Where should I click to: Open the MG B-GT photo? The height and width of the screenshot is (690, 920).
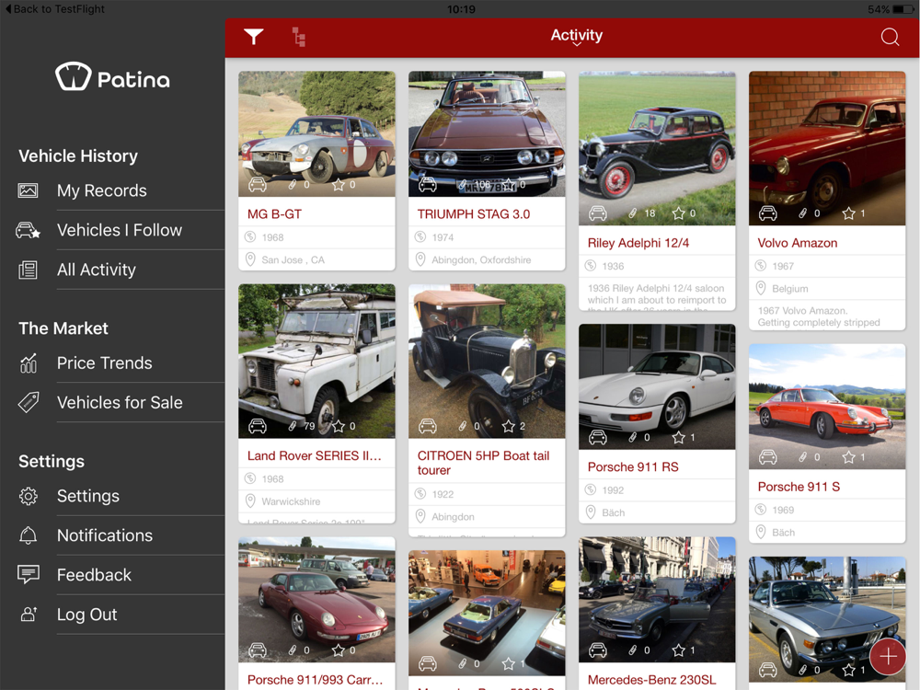click(316, 133)
